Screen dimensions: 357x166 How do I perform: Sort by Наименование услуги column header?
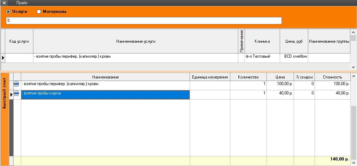tap(135, 41)
